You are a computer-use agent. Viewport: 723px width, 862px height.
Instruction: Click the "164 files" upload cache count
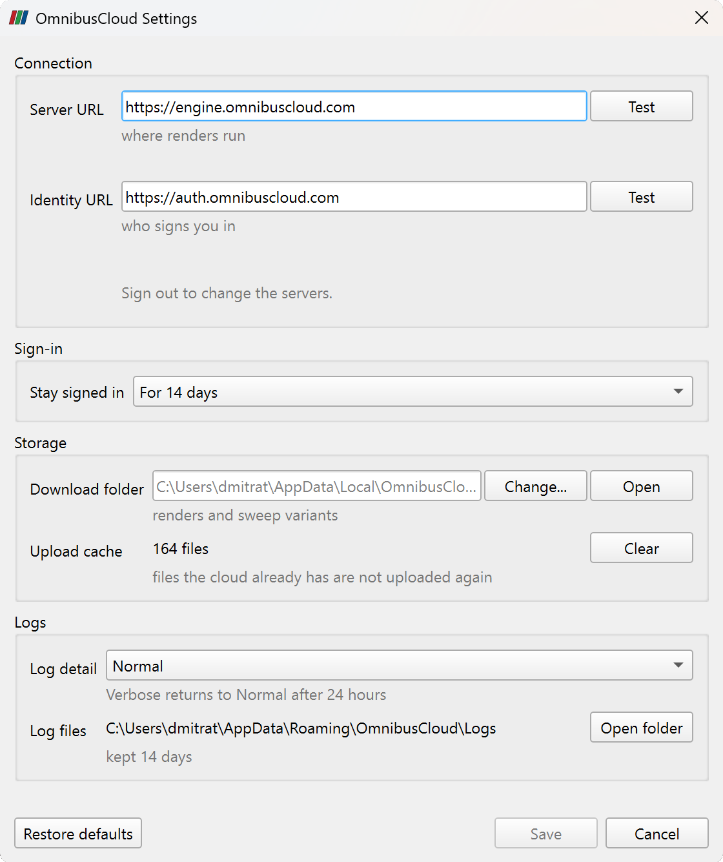pos(181,549)
